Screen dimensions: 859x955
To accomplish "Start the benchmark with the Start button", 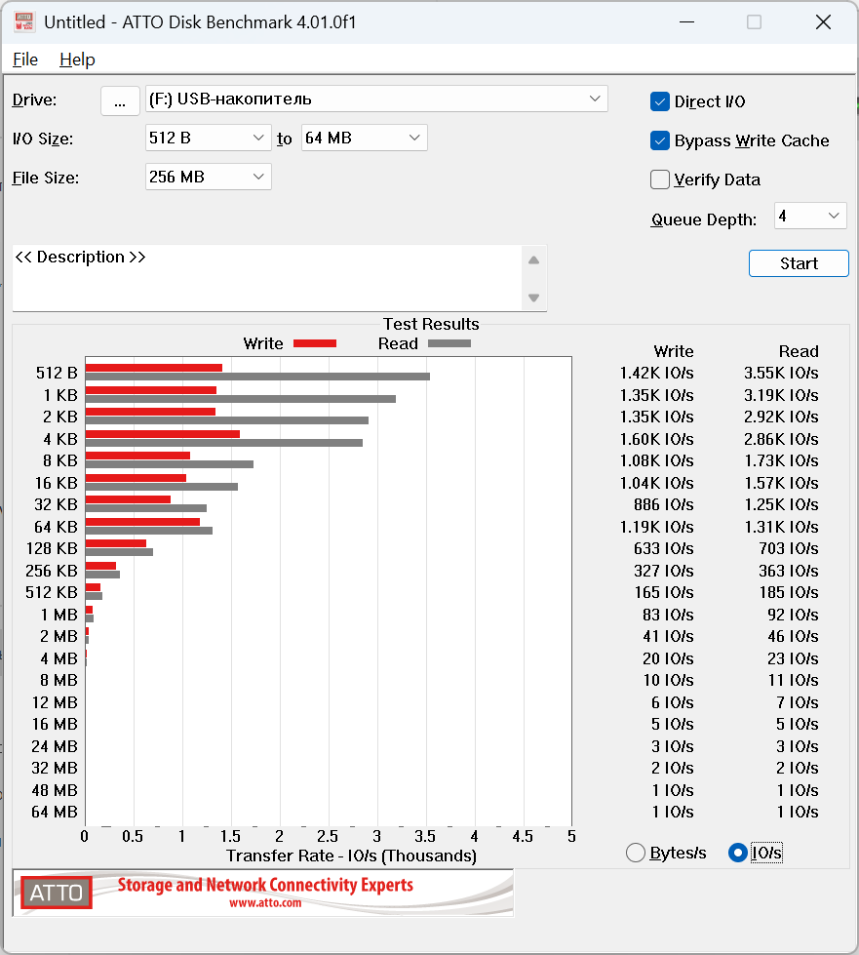I will 799,263.
